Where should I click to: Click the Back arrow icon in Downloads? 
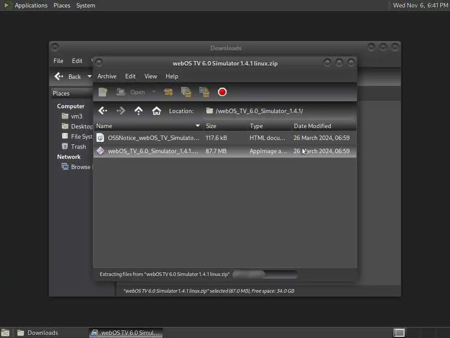point(59,77)
